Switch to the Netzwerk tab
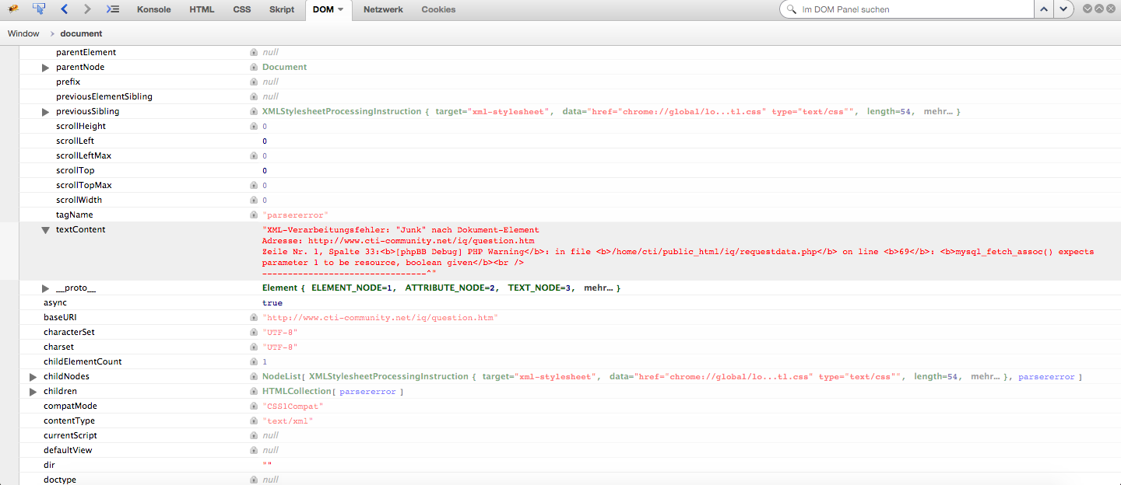This screenshot has width=1121, height=485. point(383,9)
